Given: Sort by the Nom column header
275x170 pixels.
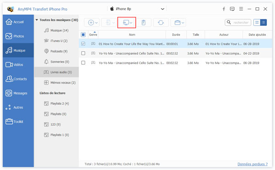Looking at the screenshot, I should coord(132,34).
